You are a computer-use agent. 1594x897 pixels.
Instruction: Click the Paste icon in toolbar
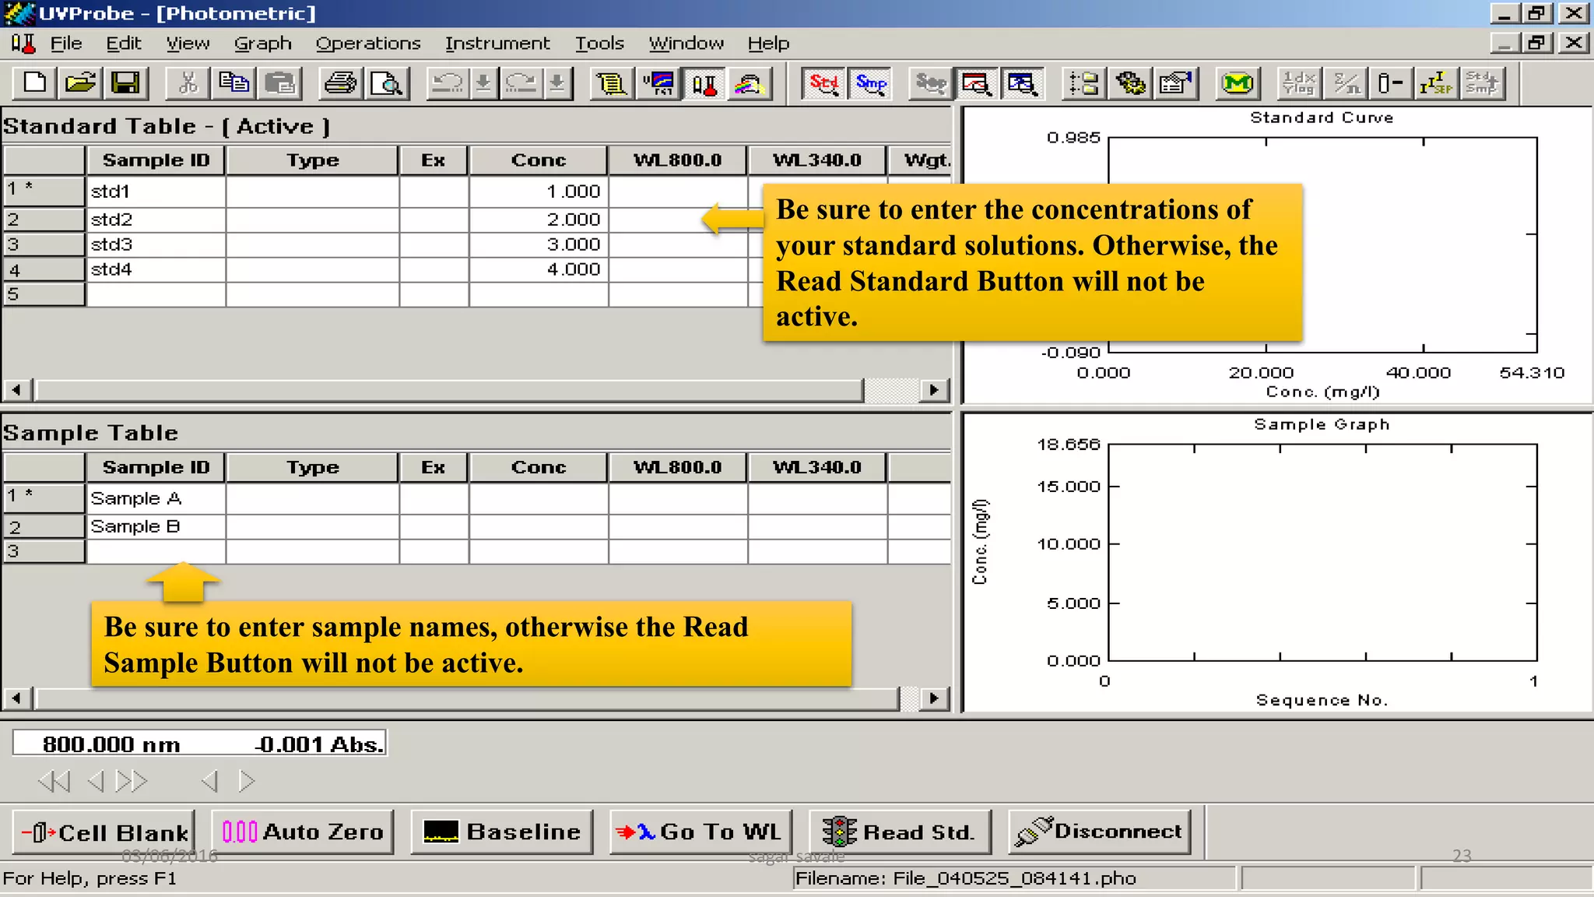[x=279, y=83]
